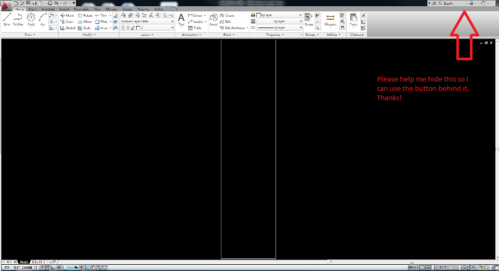
Task: Click the Linear dimension tool
Action: (x=195, y=15)
